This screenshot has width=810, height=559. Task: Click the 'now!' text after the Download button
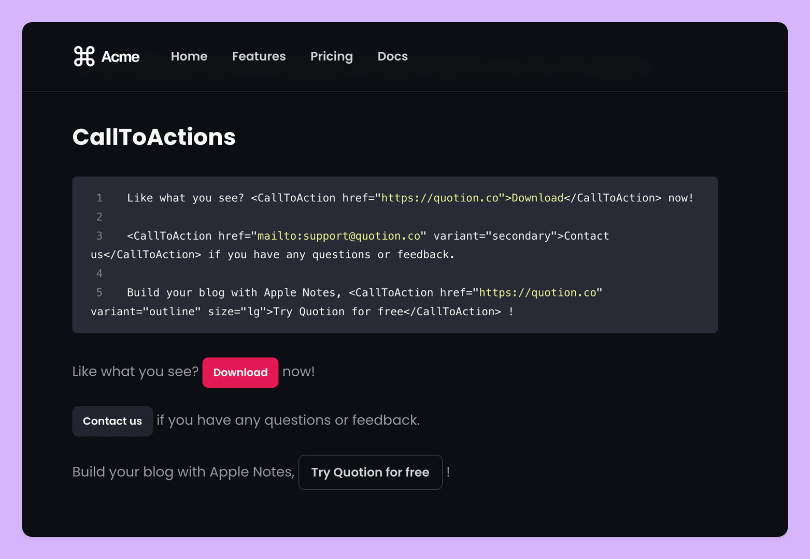coord(299,372)
